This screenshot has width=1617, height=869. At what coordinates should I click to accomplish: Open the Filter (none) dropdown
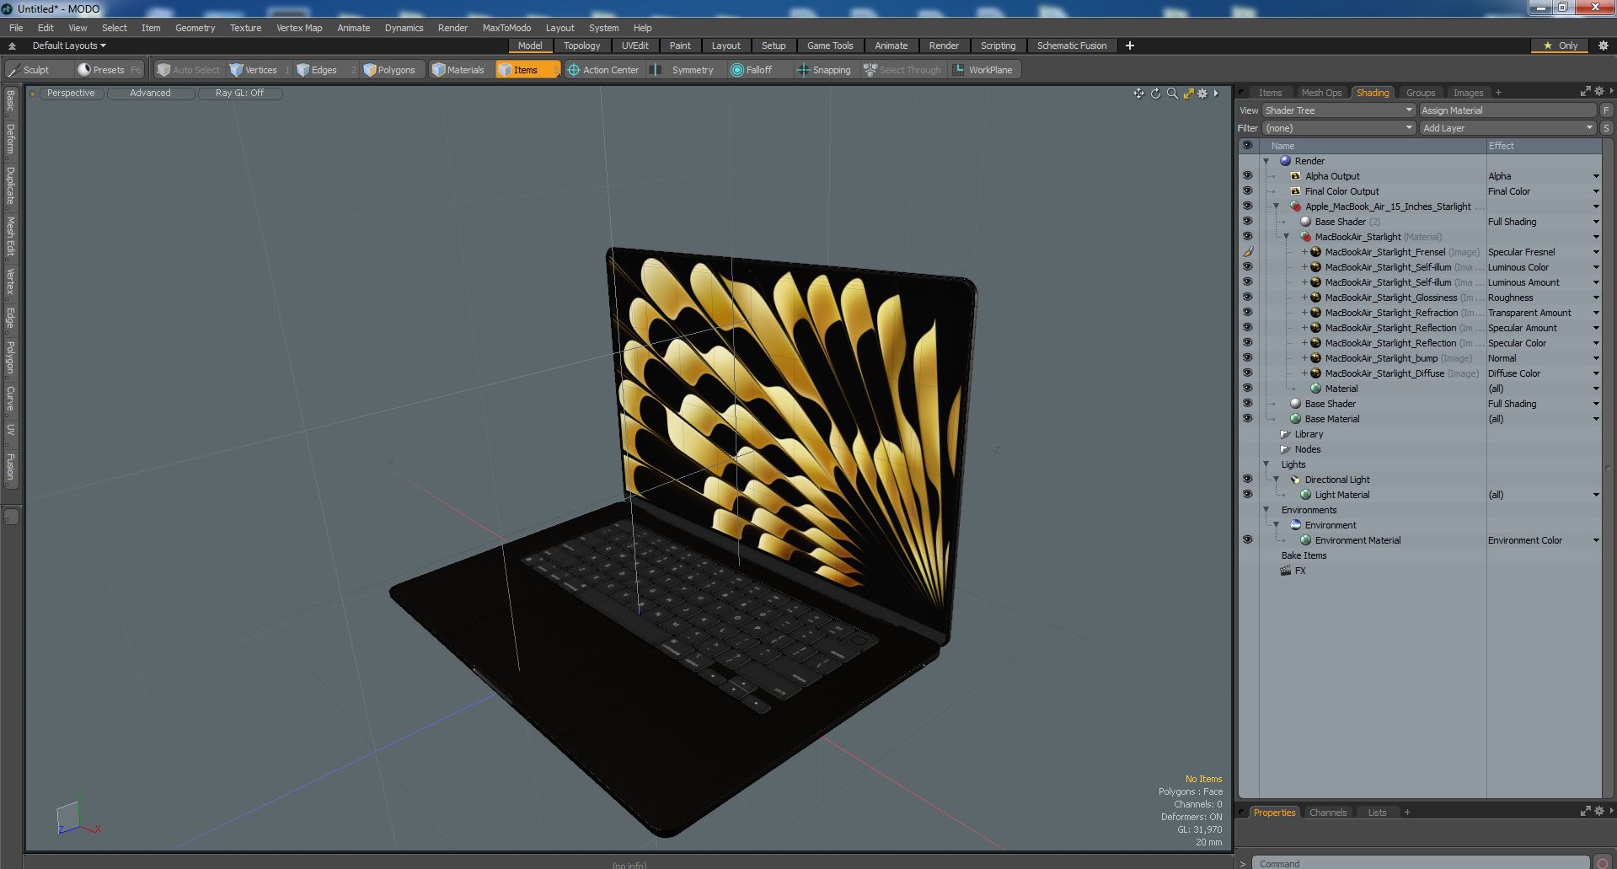pos(1338,128)
